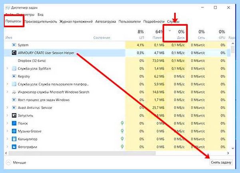
Task: Expand the Служба узла: SysMain group
Action: coord(7,68)
